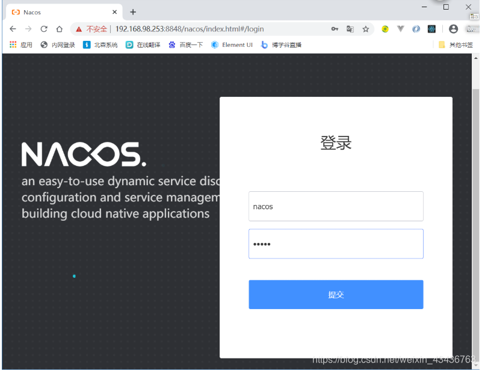Focus the username field containing nacos
The width and height of the screenshot is (482, 371).
click(336, 206)
